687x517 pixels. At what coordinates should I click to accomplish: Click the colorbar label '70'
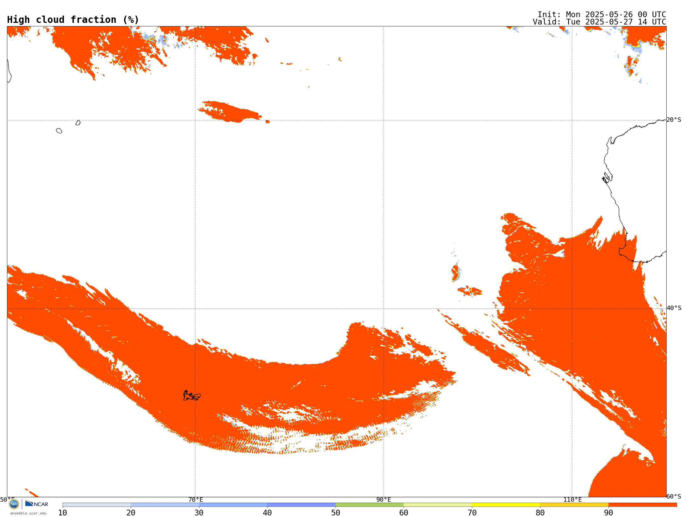click(x=472, y=513)
